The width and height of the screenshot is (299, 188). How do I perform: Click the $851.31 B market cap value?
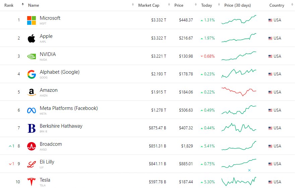[x=158, y=146]
